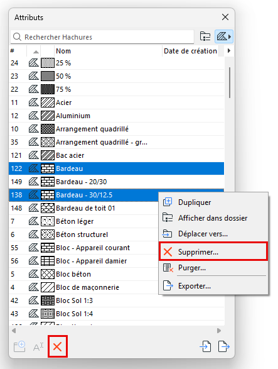278x369 pixels.
Task: Click the magnifier icon in the search field
Action: 17,37
